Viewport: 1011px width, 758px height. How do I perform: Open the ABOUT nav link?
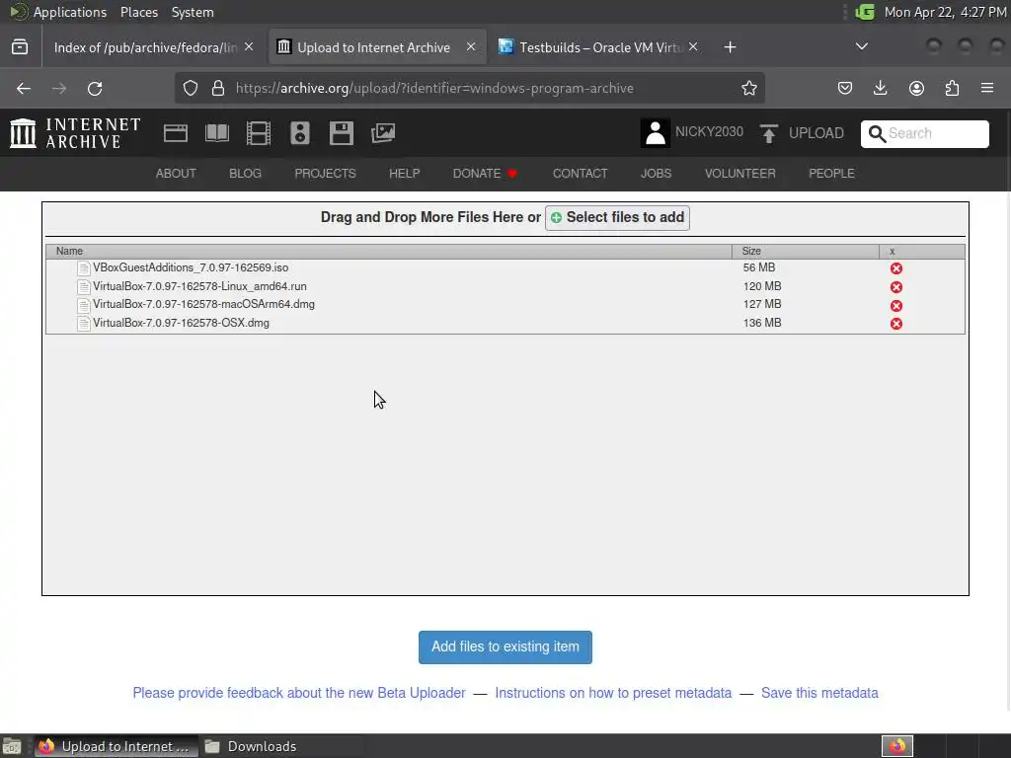(176, 174)
